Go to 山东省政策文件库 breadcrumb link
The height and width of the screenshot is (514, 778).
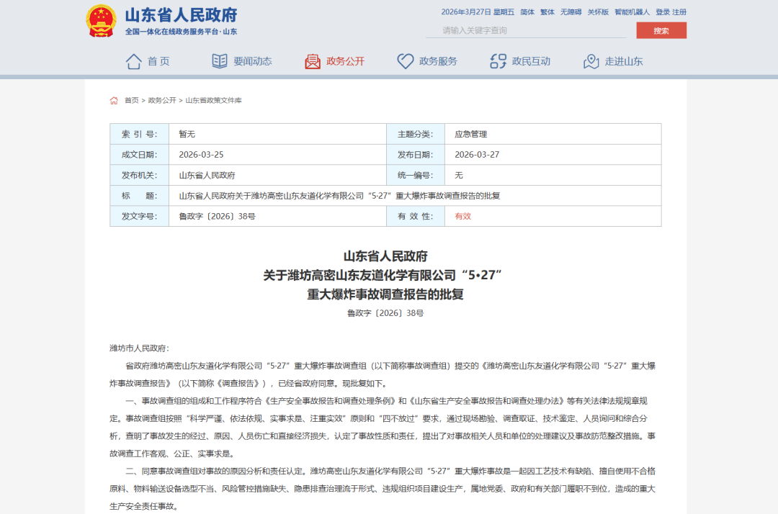(x=213, y=101)
